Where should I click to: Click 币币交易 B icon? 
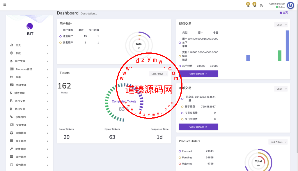point(11,101)
